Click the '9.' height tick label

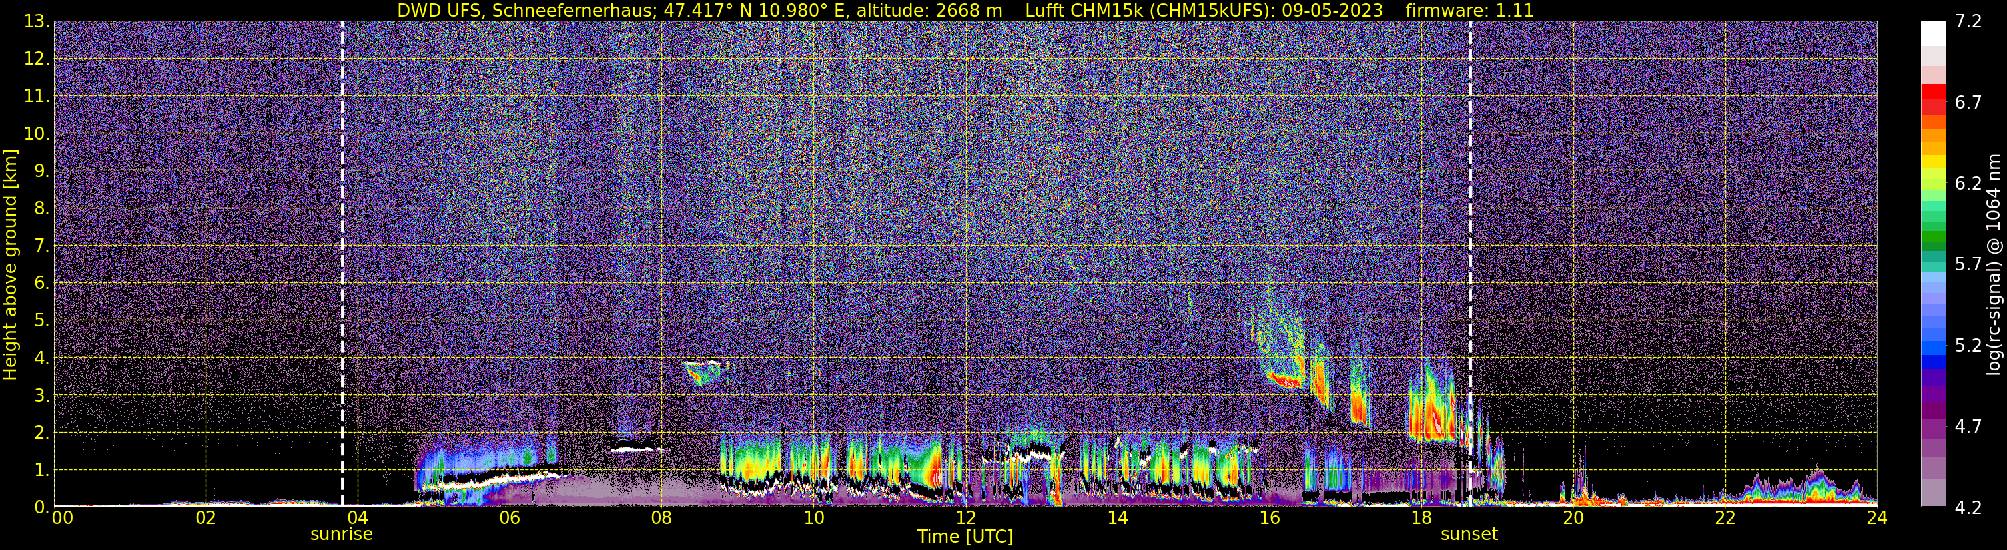pos(41,170)
